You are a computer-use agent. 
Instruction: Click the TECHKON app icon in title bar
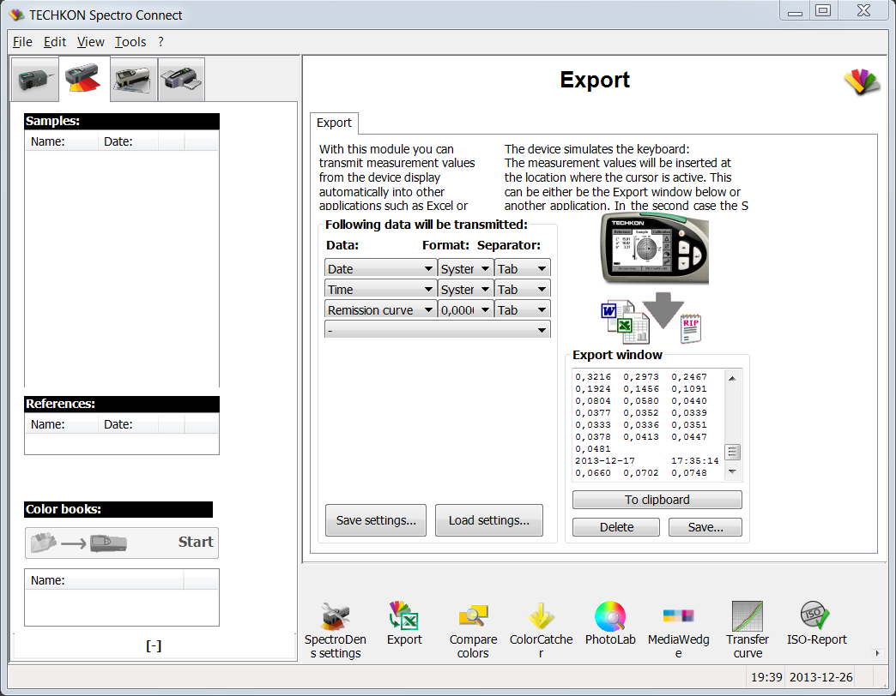pyautogui.click(x=17, y=15)
